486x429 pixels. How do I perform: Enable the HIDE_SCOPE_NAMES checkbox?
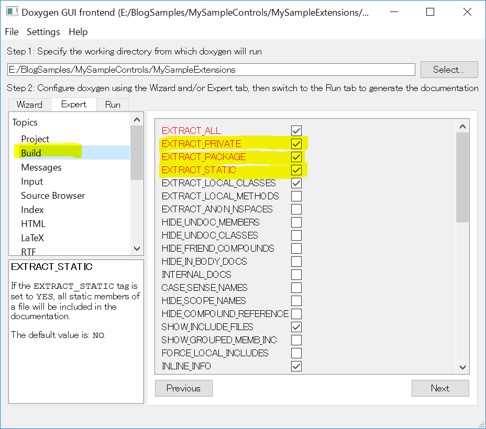click(296, 300)
